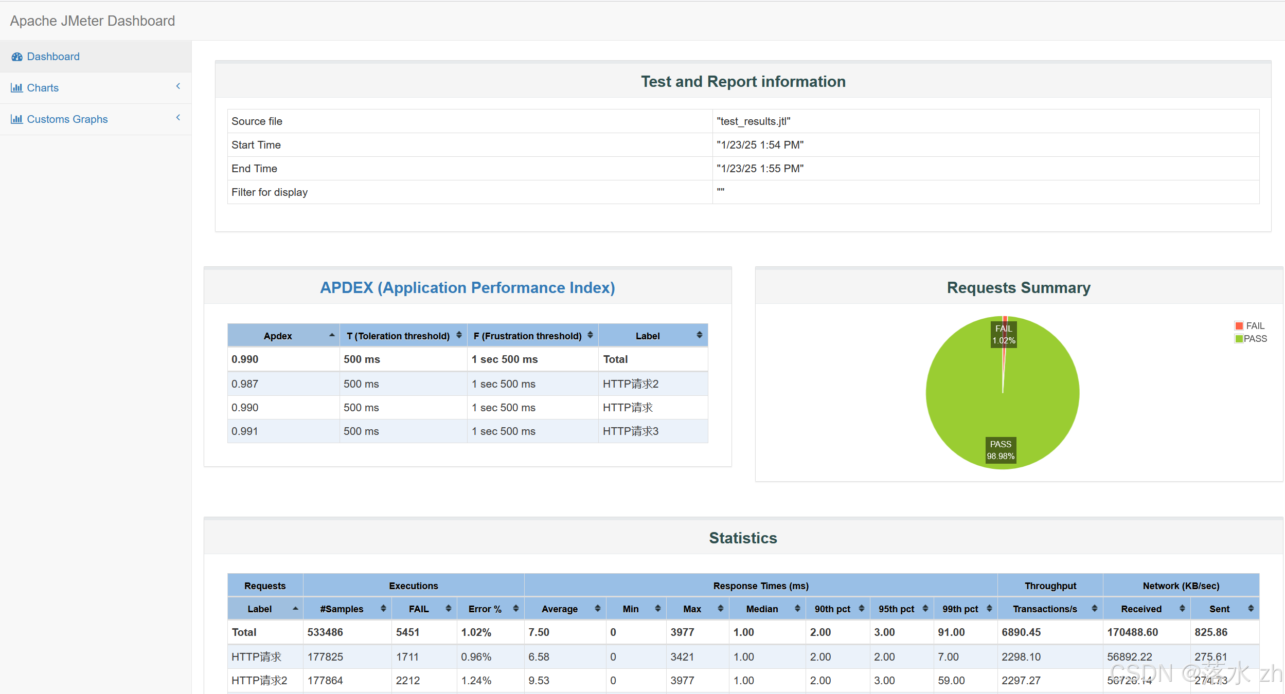Click Total 99th pct value 91.00

tap(951, 632)
